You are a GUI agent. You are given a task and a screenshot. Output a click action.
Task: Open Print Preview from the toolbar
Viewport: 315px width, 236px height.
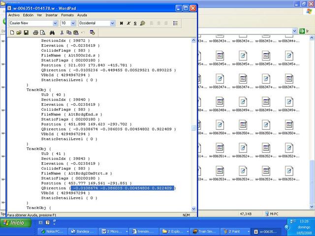43,32
